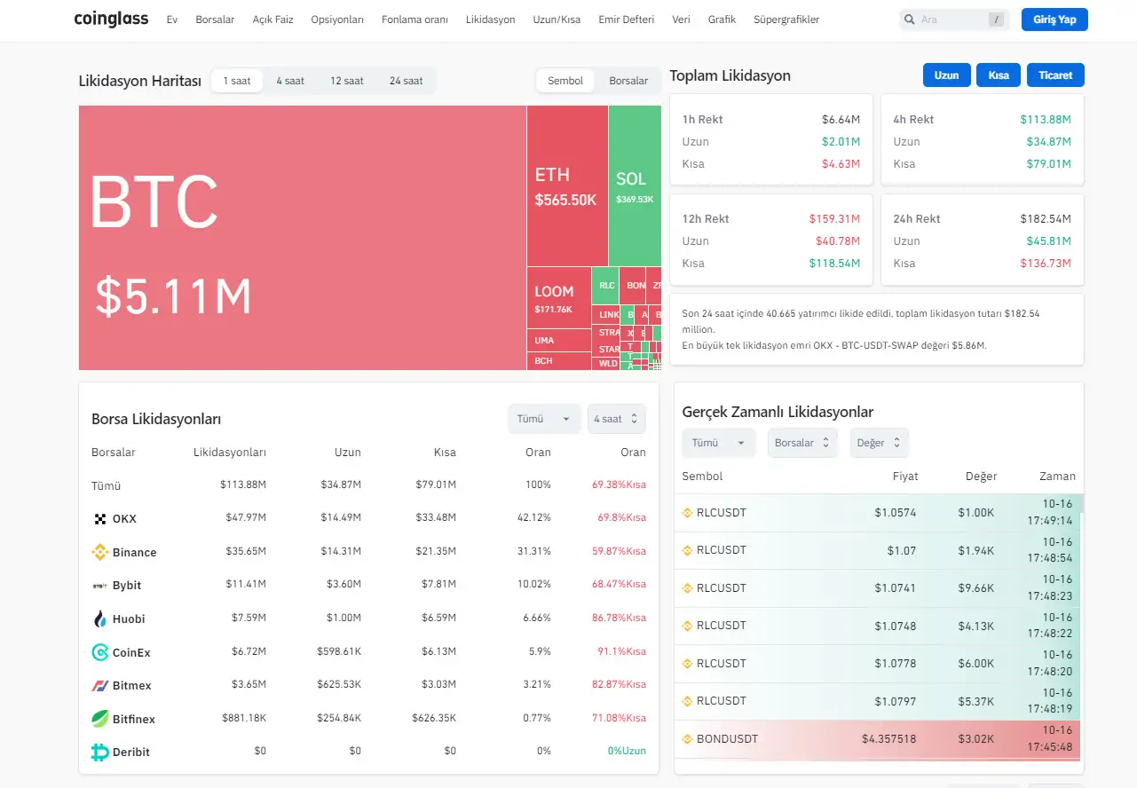The width and height of the screenshot is (1137, 788).
Task: Open the Süpergrafikler menu
Action: pyautogui.click(x=786, y=20)
